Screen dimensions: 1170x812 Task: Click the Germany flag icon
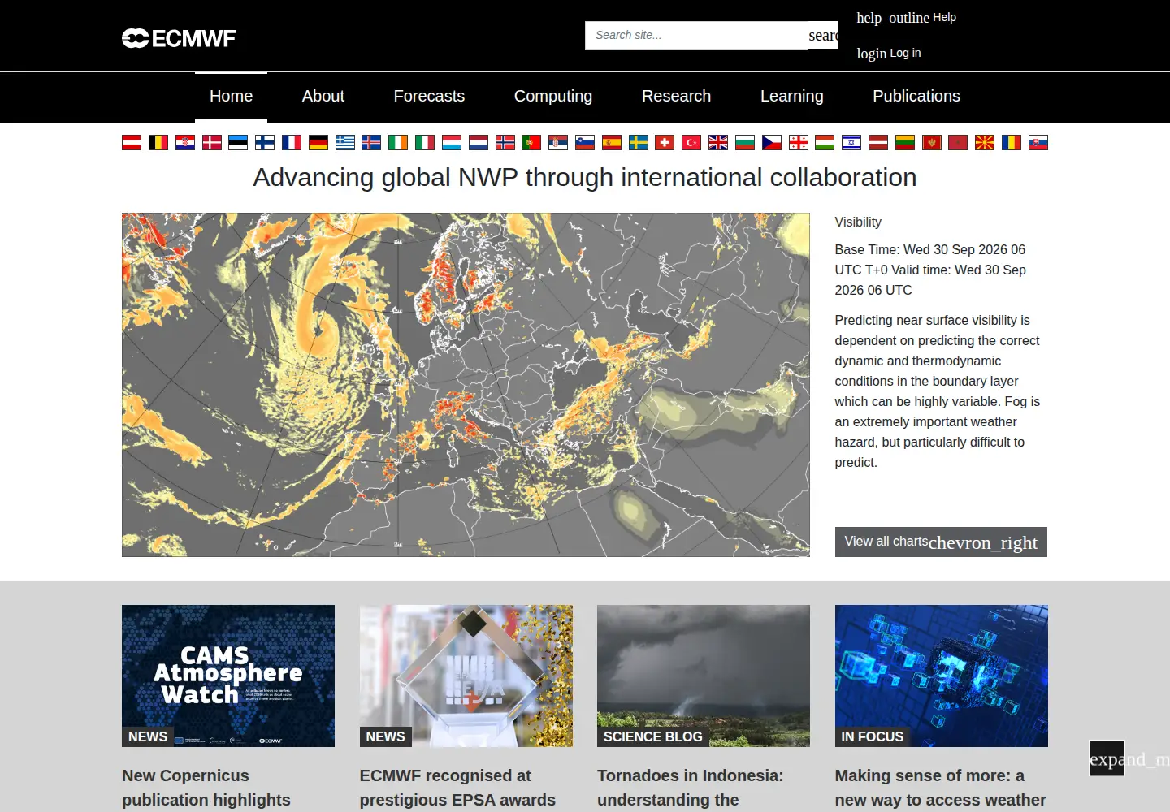tap(318, 143)
